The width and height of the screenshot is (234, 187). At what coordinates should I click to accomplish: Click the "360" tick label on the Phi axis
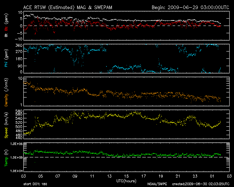coord(19,45)
